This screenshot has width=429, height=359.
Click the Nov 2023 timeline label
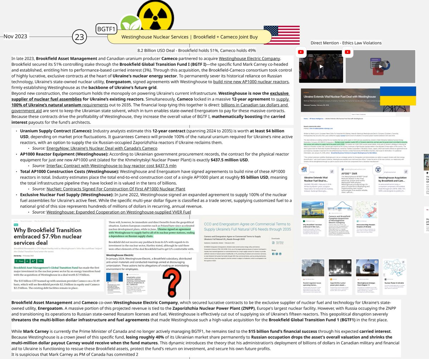pos(15,36)
